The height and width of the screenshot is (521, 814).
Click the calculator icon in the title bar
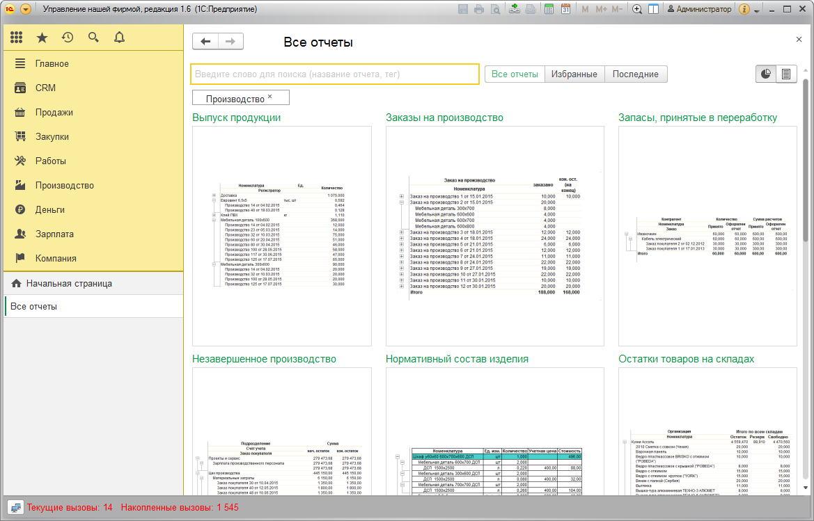pos(549,9)
